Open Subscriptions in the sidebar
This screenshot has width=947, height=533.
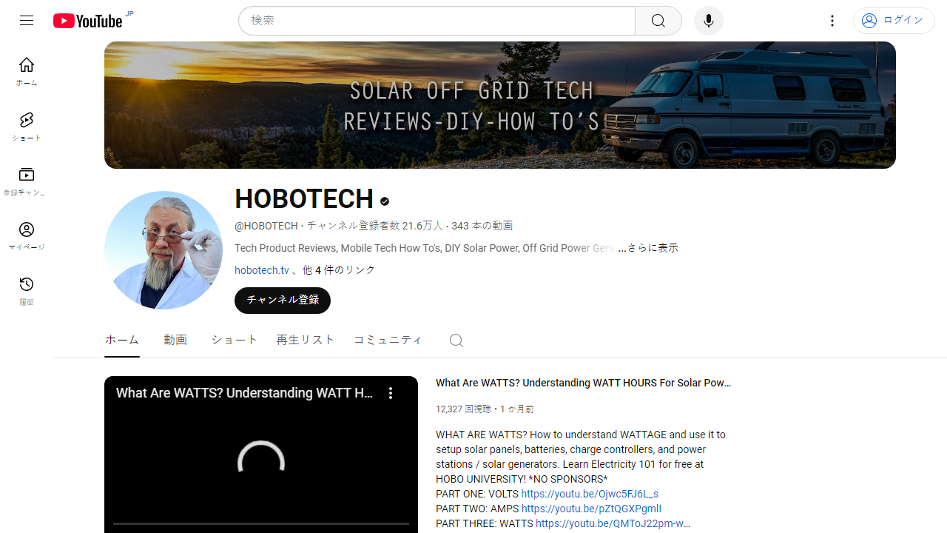[x=27, y=181]
